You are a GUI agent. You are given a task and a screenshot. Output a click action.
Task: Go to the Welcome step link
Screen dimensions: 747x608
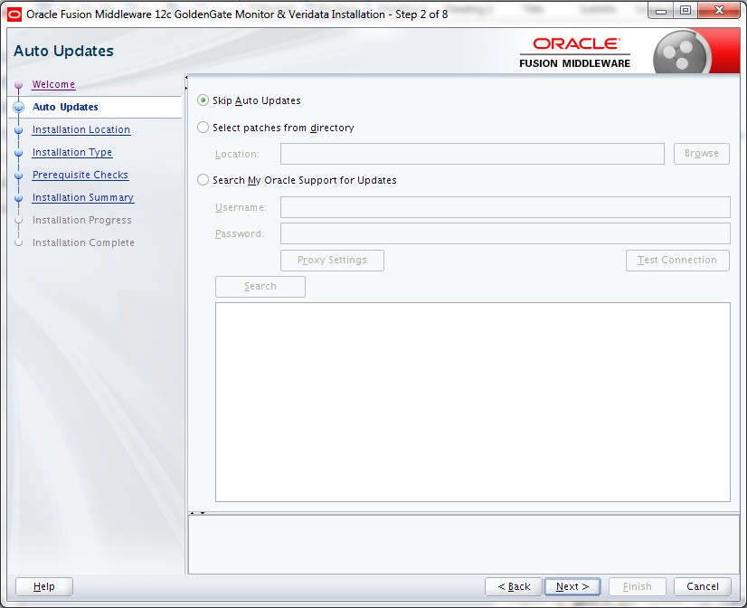point(53,84)
